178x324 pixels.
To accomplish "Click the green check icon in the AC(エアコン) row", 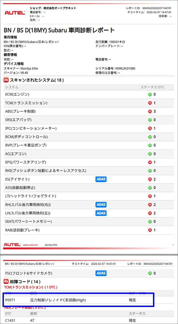I will pyautogui.click(x=150, y=154).
